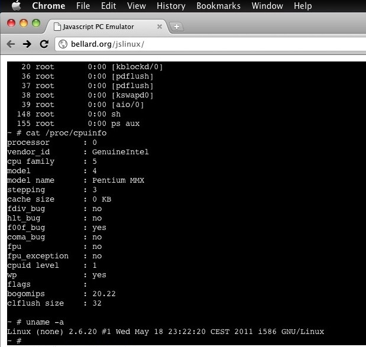
Task: Click the 'stepping' line label
Action: [26, 190]
